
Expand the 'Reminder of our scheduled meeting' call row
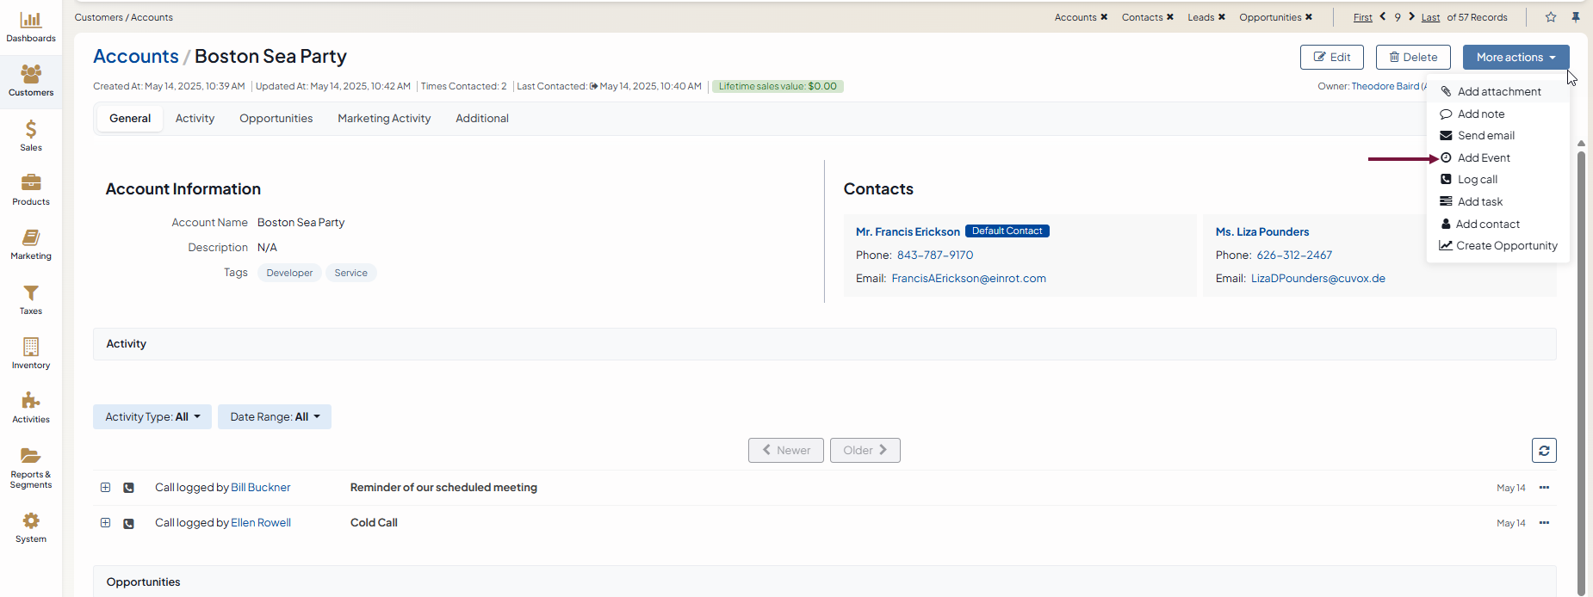tap(105, 488)
